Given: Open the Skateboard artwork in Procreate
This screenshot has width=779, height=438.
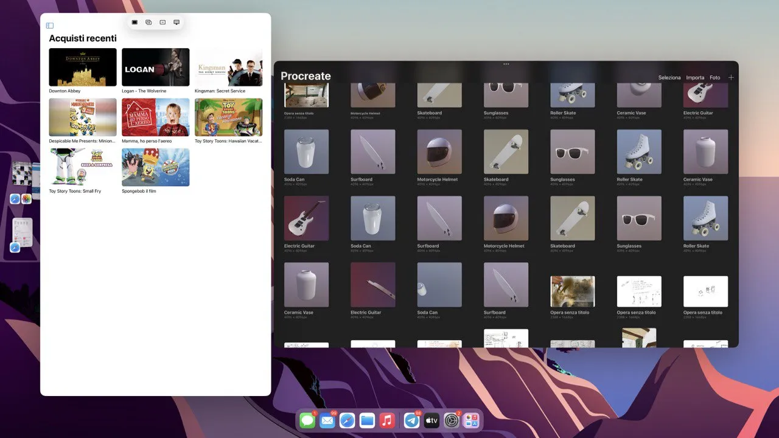Looking at the screenshot, I should tap(506, 151).
